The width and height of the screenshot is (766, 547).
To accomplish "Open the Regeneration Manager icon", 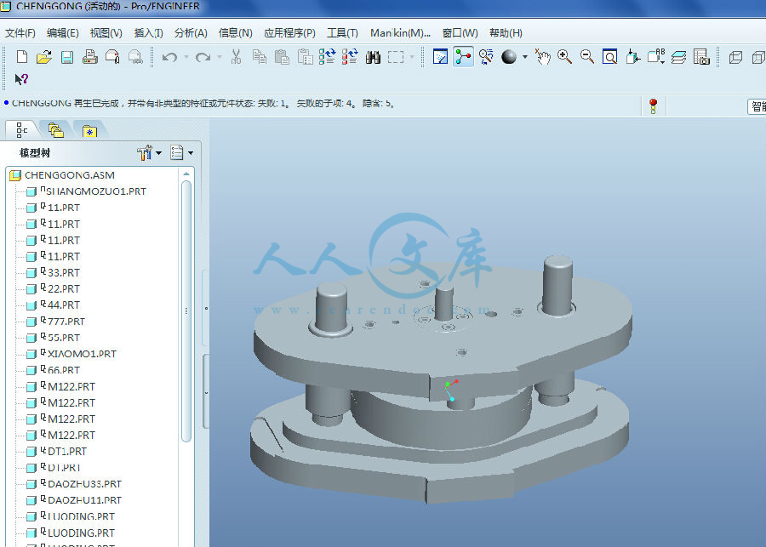I will pyautogui.click(x=350, y=57).
